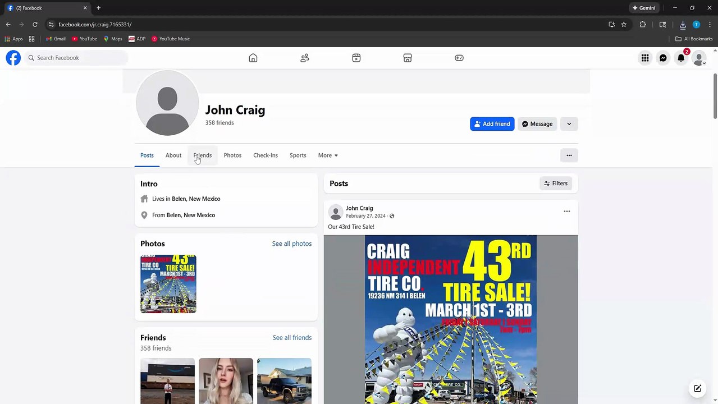Open new message compose icon
718x404 pixels.
[697, 388]
